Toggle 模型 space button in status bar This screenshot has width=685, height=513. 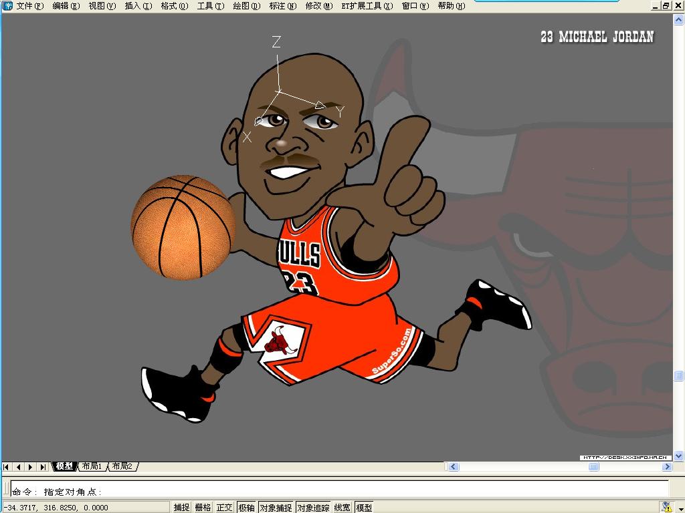(364, 508)
